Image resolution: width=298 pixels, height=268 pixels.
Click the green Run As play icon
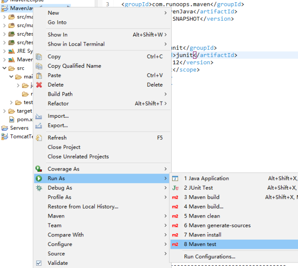coord(39,179)
